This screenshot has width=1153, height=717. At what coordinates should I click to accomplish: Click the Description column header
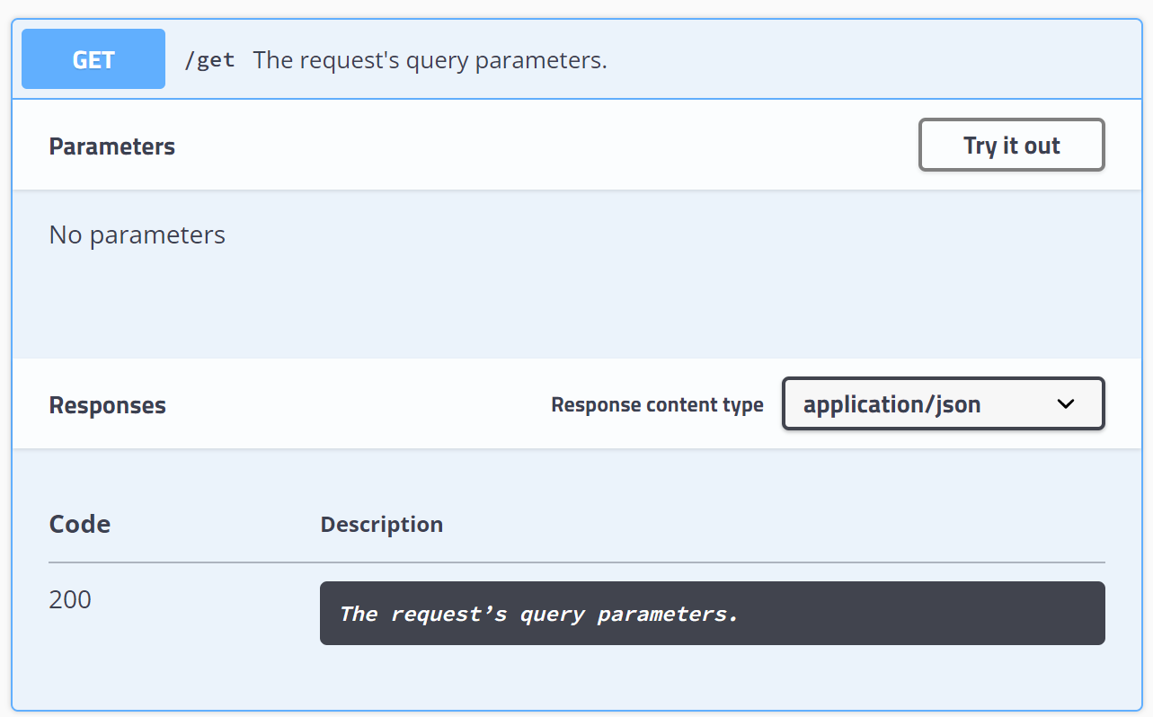[x=382, y=524]
